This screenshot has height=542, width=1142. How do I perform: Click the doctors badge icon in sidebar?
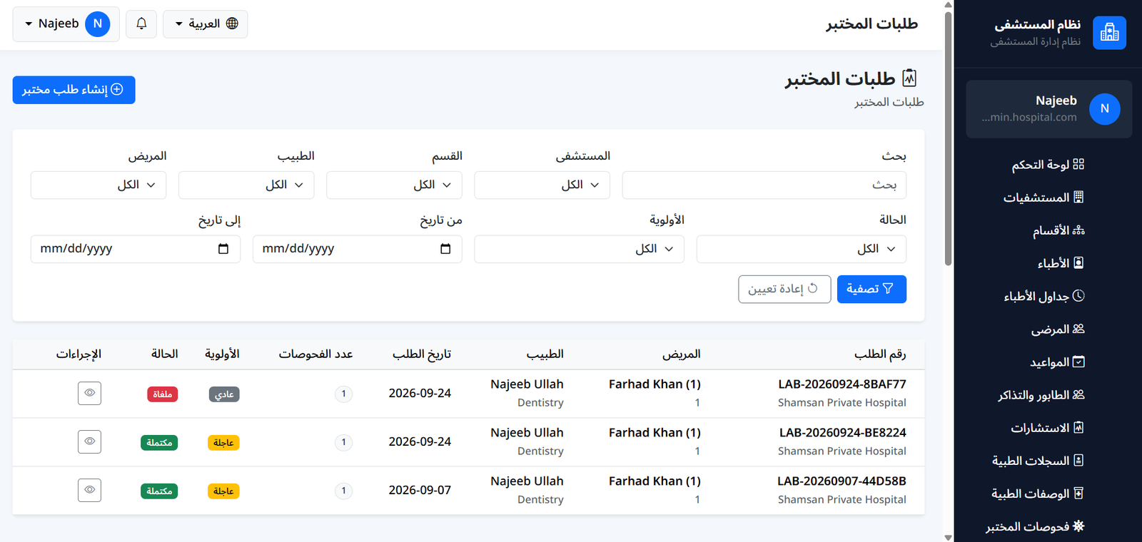[x=1078, y=263]
